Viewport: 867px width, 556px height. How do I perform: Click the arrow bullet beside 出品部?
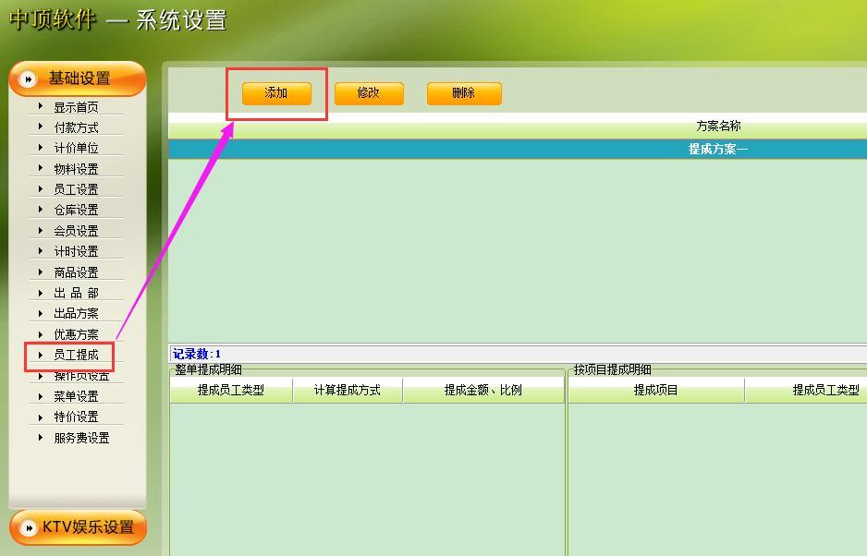pyautogui.click(x=41, y=293)
